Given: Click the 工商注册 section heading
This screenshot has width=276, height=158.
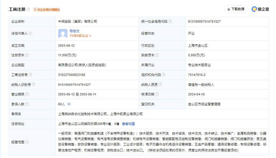Looking at the screenshot, I should click(17, 9).
